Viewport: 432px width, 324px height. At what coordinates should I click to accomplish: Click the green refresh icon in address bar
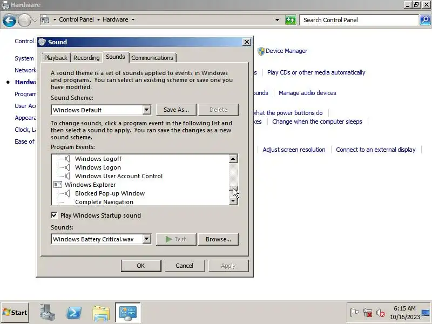point(291,20)
